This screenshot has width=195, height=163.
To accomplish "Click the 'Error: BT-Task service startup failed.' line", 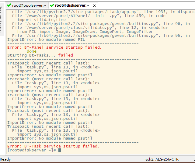I will 53,146.
